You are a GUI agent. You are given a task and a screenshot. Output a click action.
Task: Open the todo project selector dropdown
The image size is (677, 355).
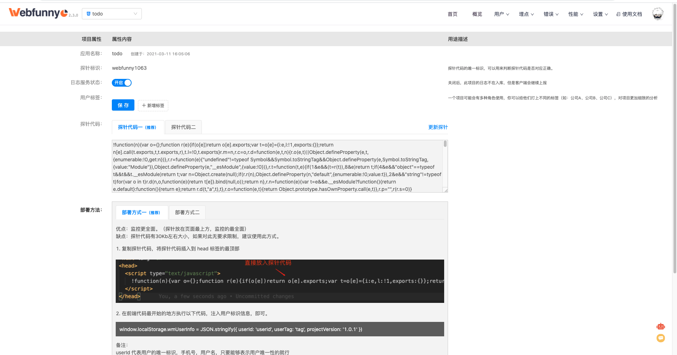pos(112,14)
